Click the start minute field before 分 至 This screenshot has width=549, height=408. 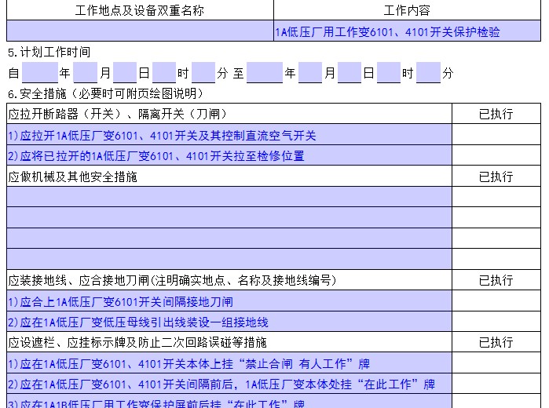(x=203, y=73)
